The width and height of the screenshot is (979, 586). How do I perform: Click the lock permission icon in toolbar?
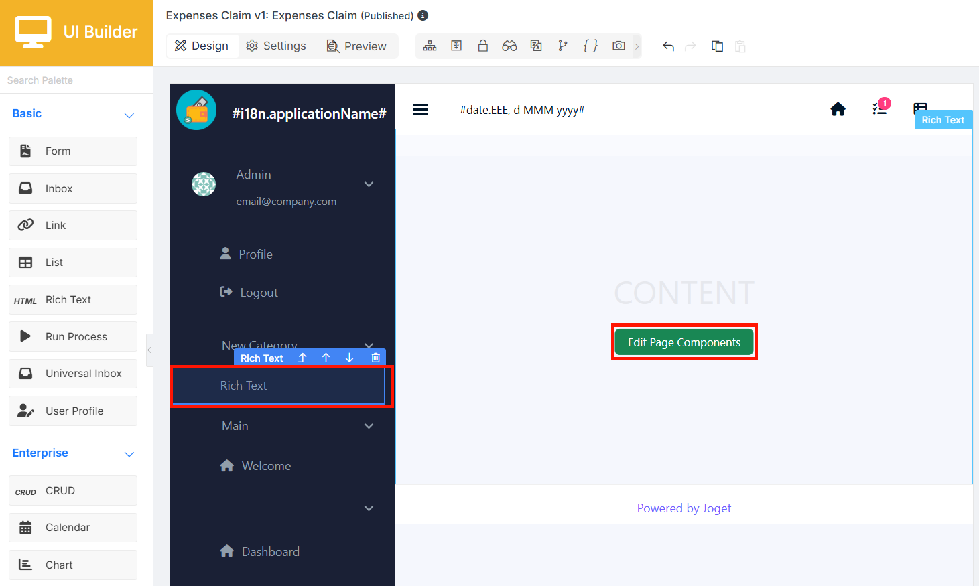pos(482,46)
